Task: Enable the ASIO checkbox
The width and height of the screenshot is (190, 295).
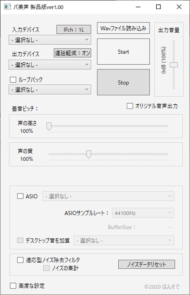Action: tap(20, 196)
